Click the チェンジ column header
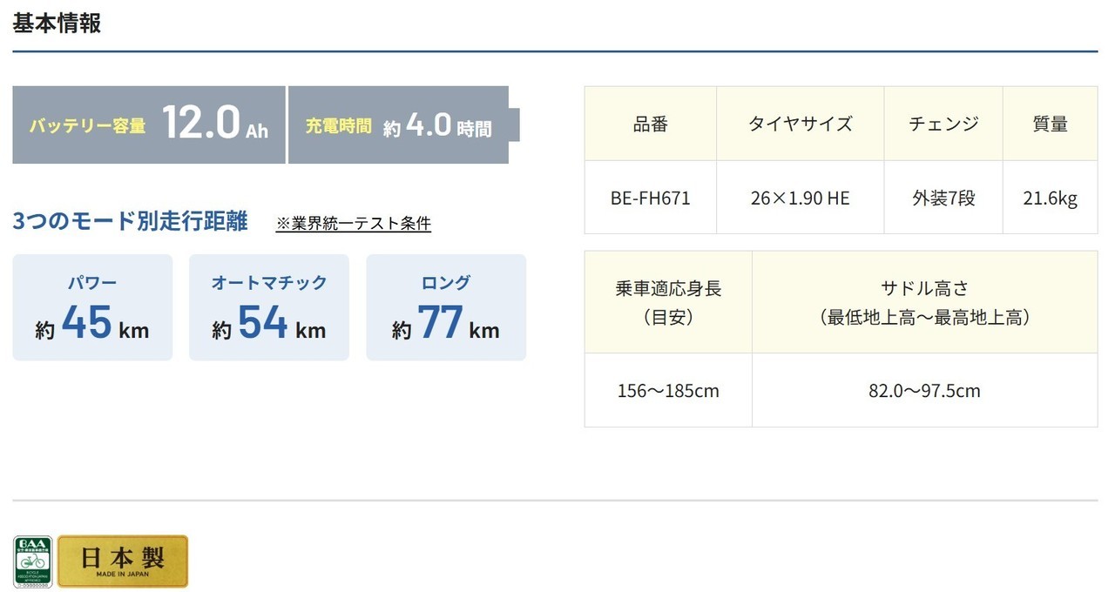Image resolution: width=1115 pixels, height=592 pixels. (943, 124)
